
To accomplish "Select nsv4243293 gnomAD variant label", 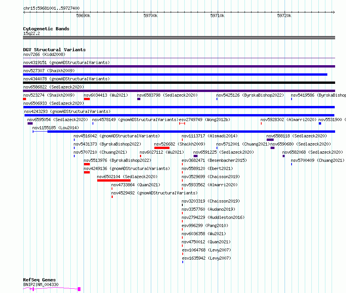I will [x=67, y=111].
